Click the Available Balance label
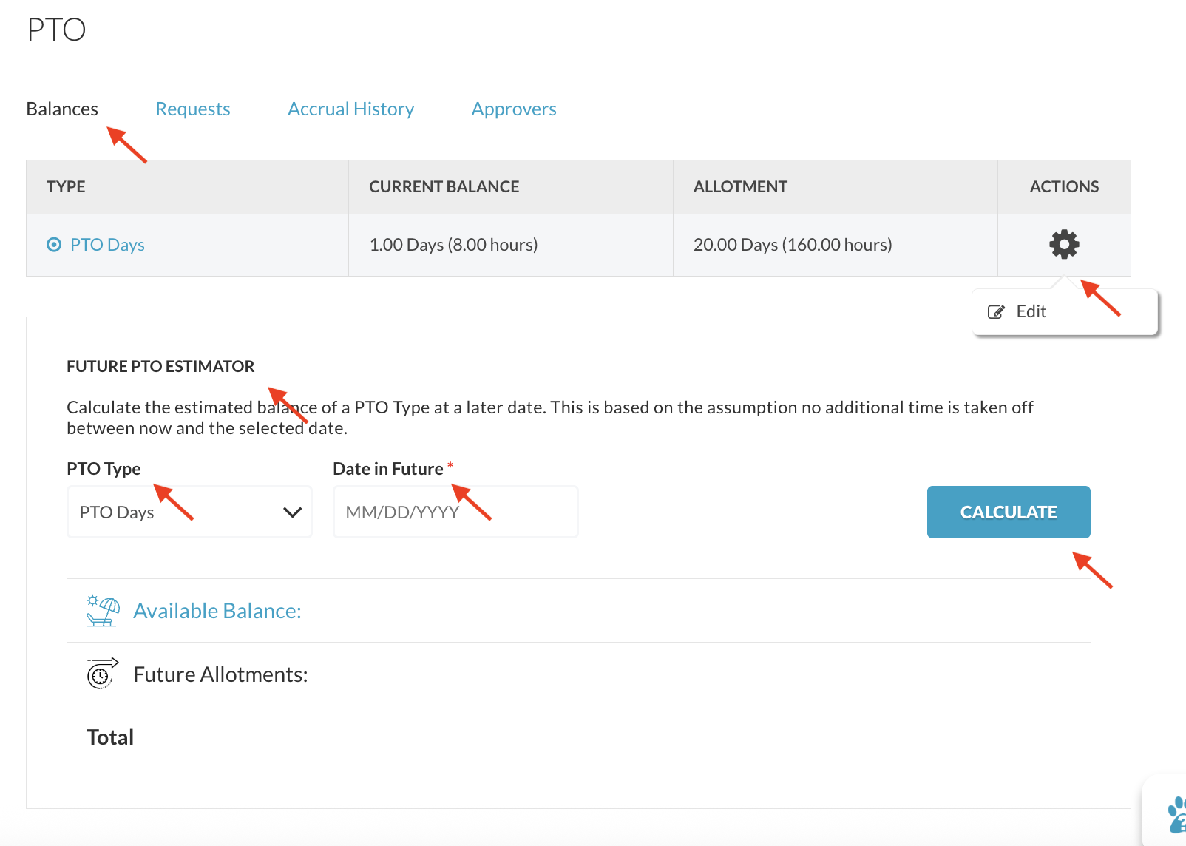Screen dimensions: 1186x846 [x=217, y=611]
